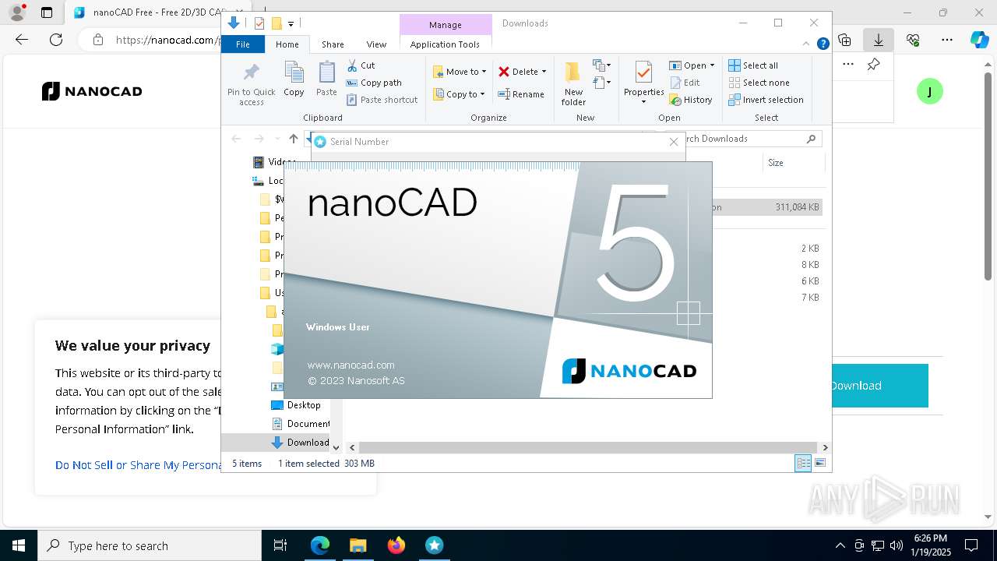Click Do Not Sell or Share link
The image size is (997, 561).
(x=138, y=465)
